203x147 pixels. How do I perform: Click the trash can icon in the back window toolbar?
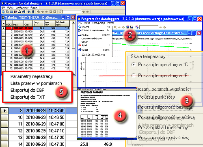tap(33, 12)
